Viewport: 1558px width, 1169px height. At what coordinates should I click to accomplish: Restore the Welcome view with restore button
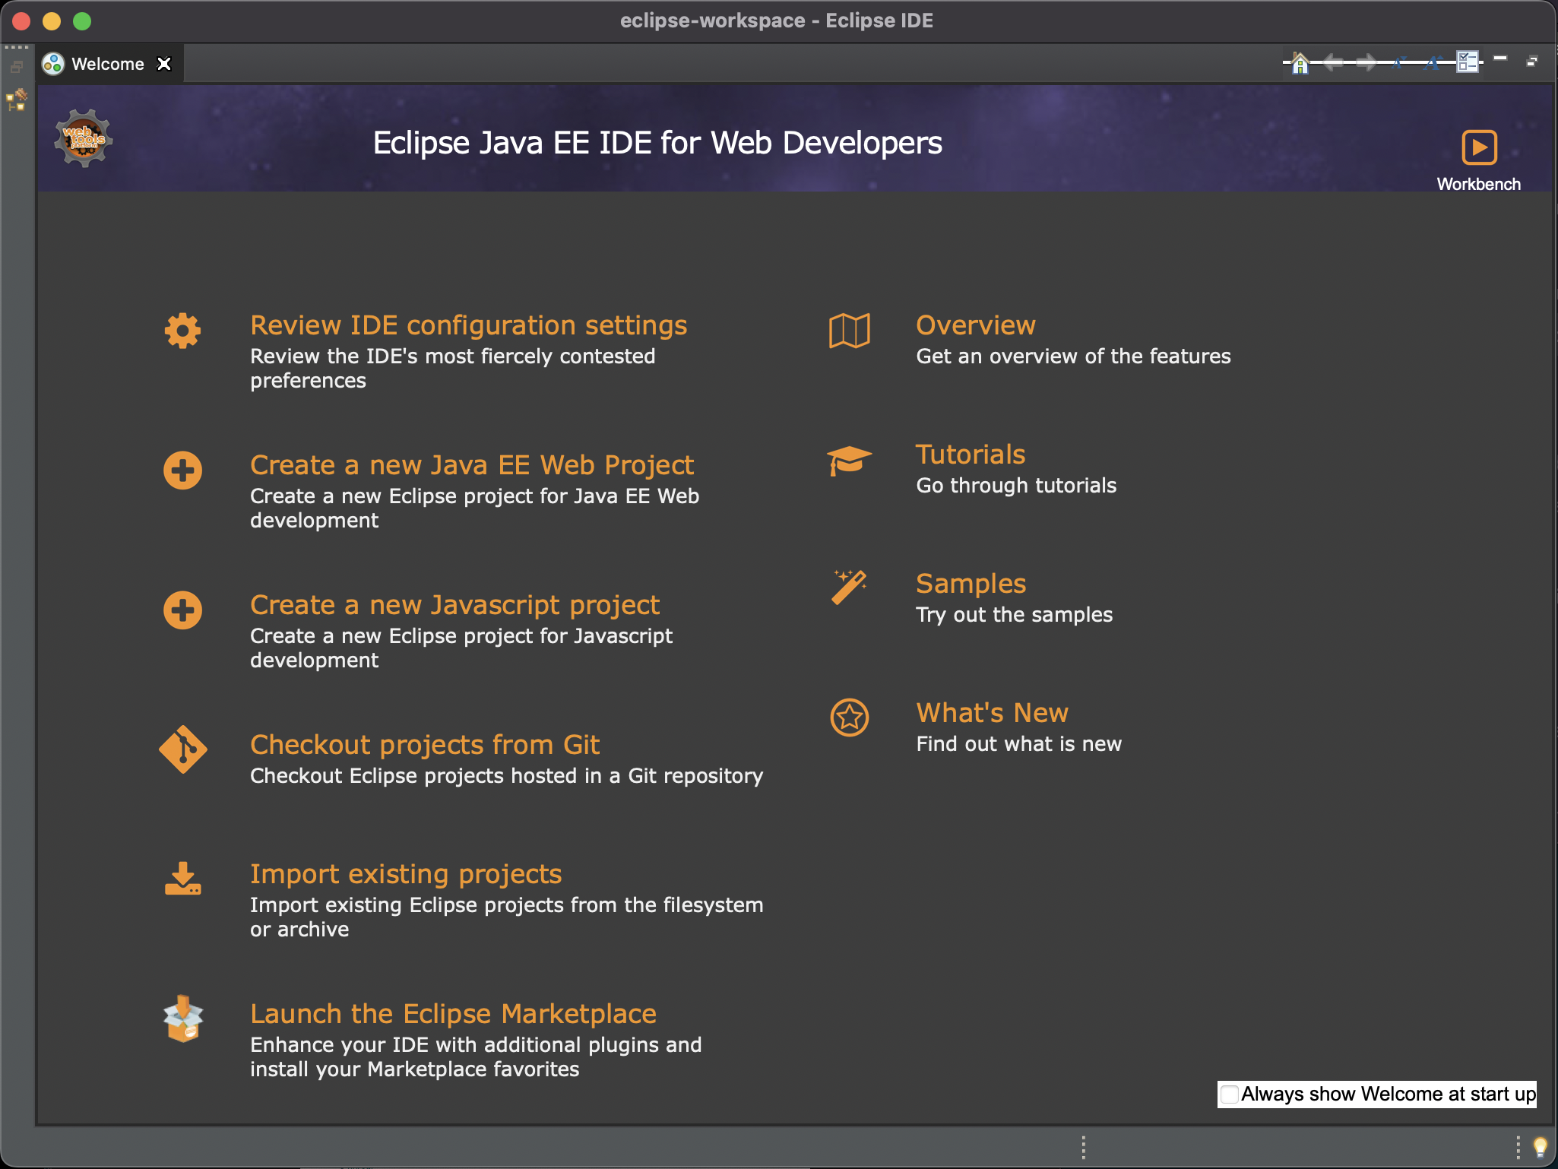click(1531, 61)
